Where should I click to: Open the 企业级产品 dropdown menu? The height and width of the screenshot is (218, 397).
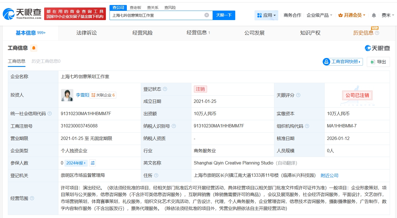point(319,15)
